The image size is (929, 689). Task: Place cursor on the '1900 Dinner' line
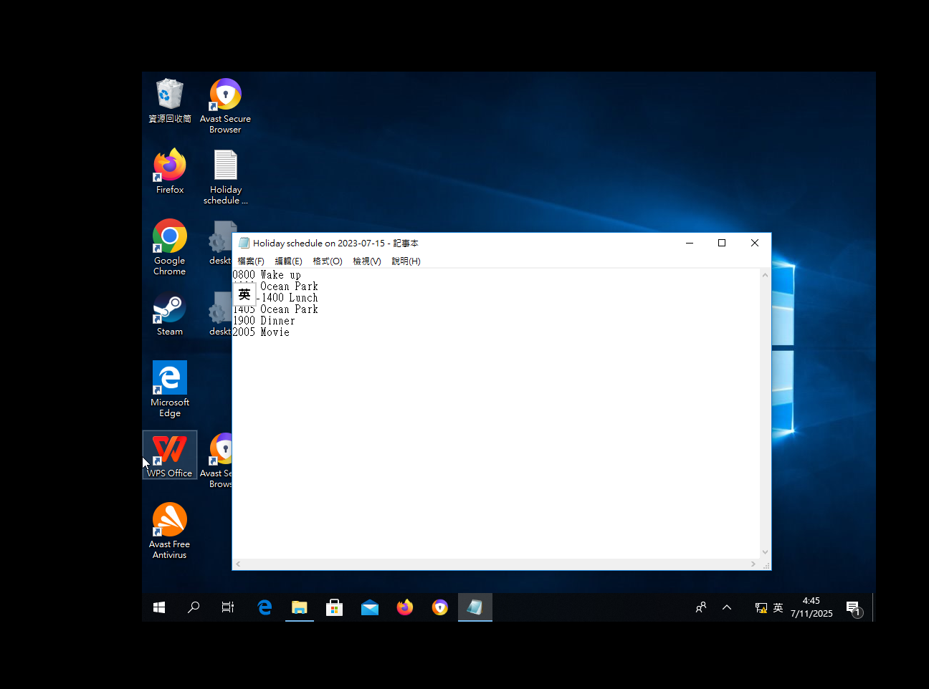point(264,321)
